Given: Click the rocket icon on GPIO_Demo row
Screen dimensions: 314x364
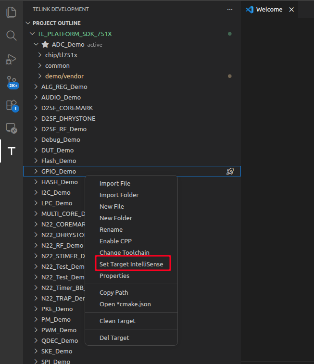Looking at the screenshot, I should [230, 171].
